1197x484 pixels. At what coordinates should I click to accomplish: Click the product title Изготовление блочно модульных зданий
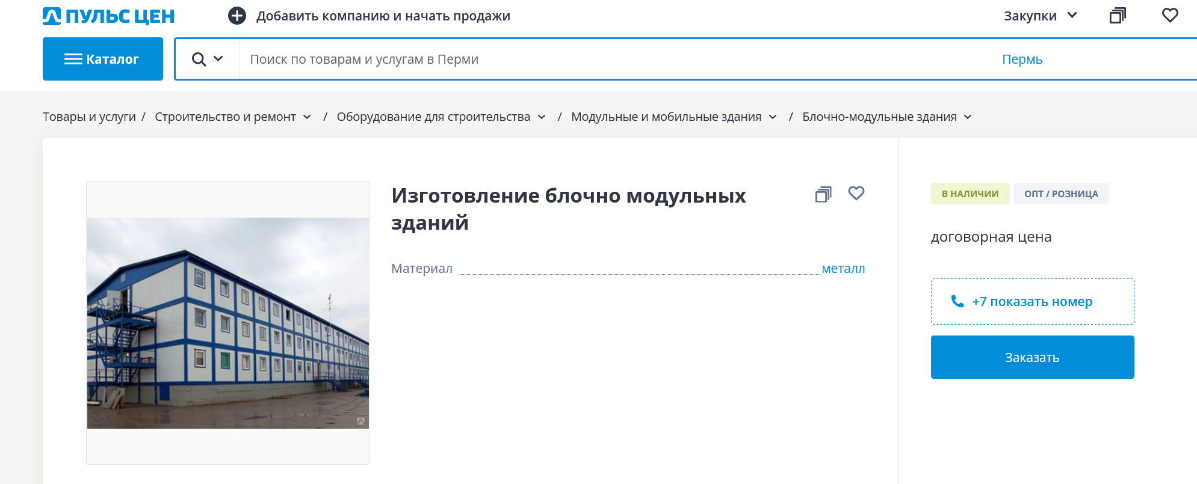569,209
